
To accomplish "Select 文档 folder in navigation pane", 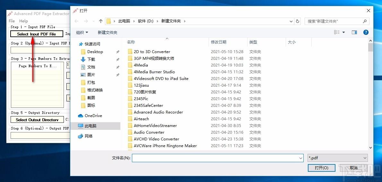I will [x=91, y=67].
